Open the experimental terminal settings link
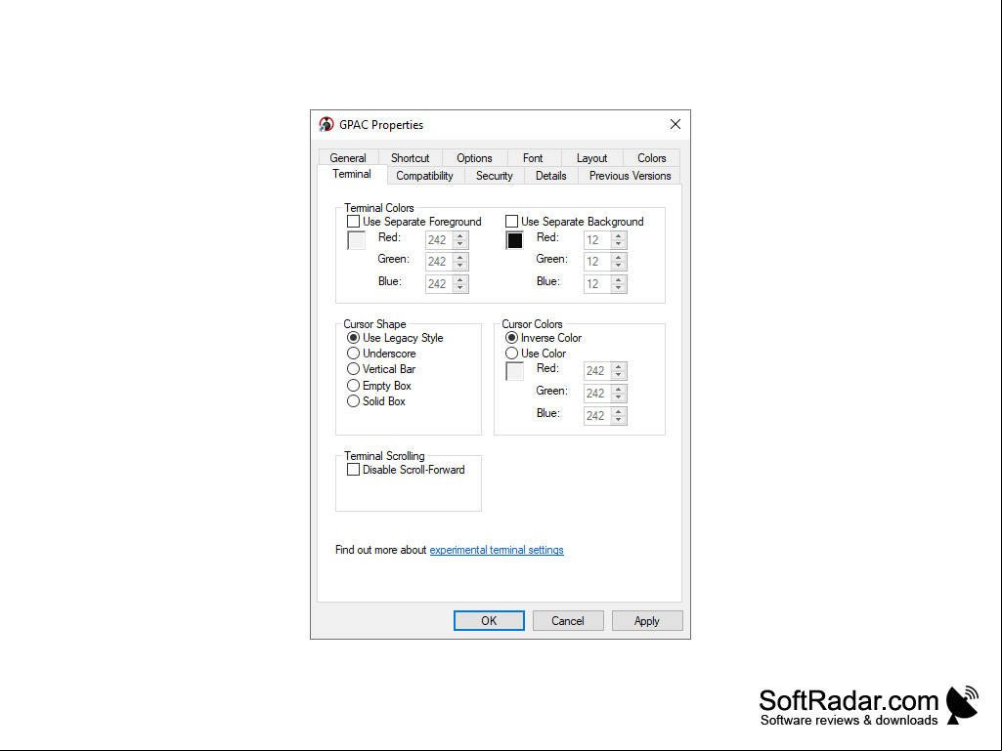This screenshot has height=751, width=1002. (x=497, y=550)
